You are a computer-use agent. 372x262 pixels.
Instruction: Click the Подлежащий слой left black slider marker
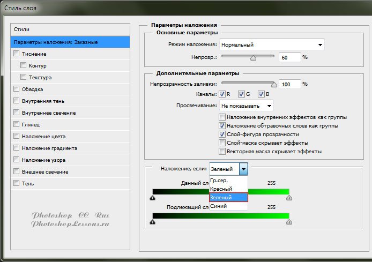tap(153, 222)
